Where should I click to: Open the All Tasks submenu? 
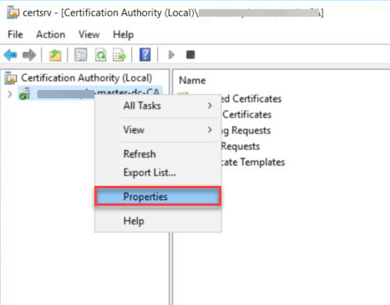click(158, 106)
